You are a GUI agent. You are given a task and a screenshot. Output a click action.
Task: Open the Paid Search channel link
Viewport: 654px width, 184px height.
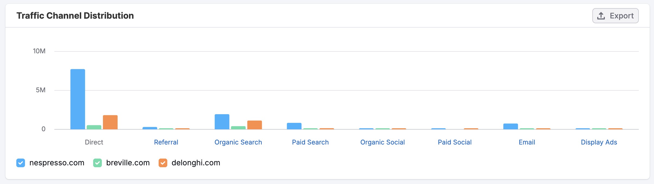click(x=310, y=142)
